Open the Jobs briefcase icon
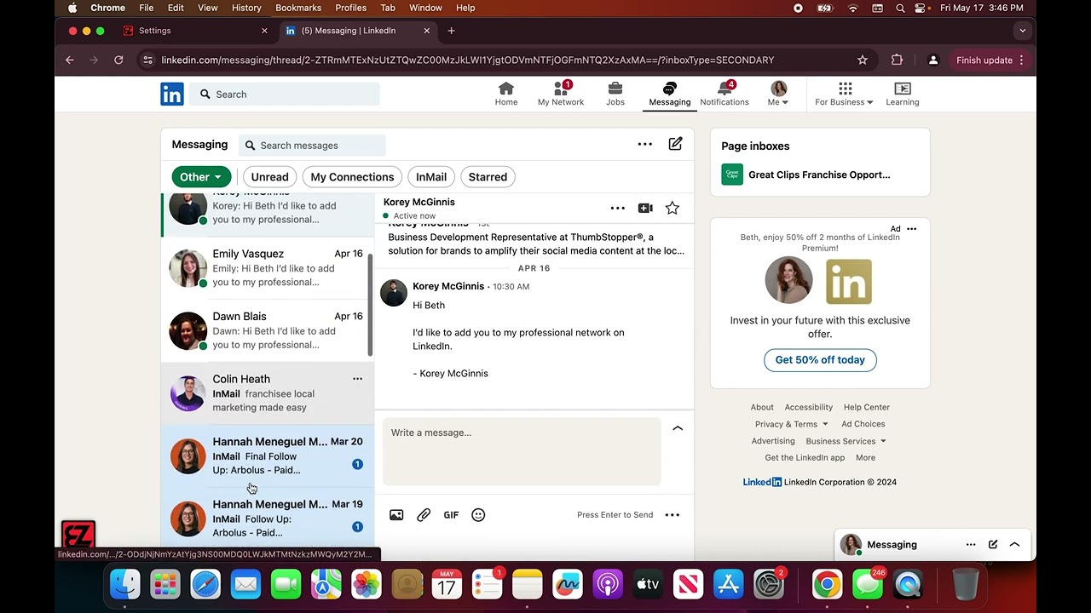The image size is (1091, 613). tap(615, 94)
